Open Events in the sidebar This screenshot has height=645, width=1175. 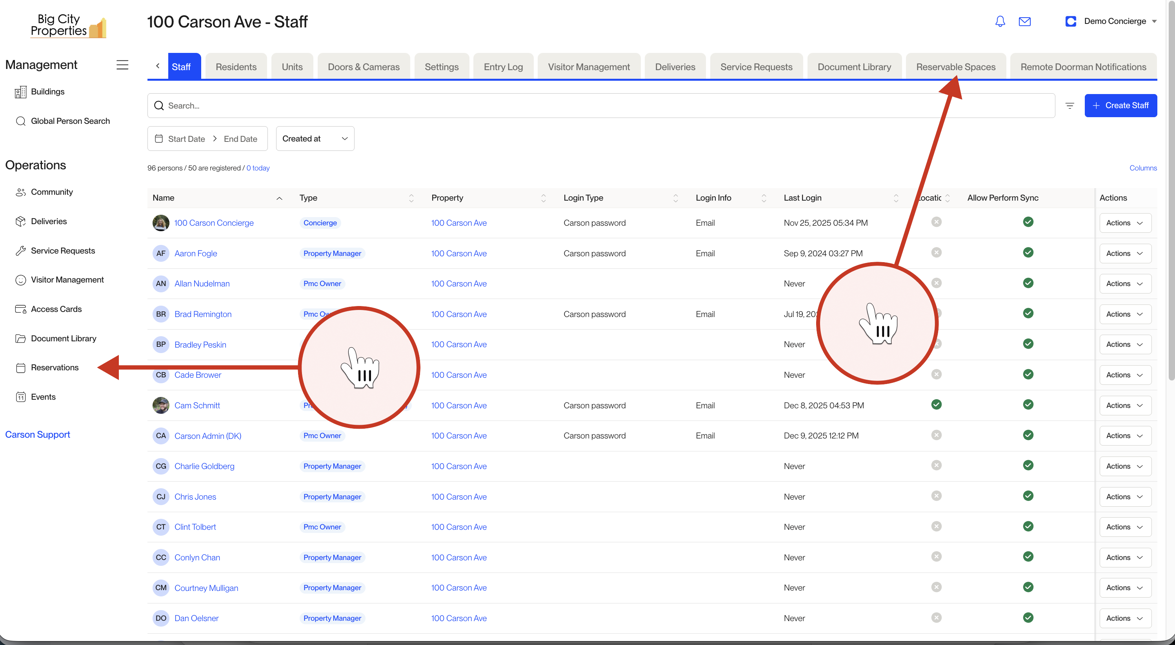(43, 397)
